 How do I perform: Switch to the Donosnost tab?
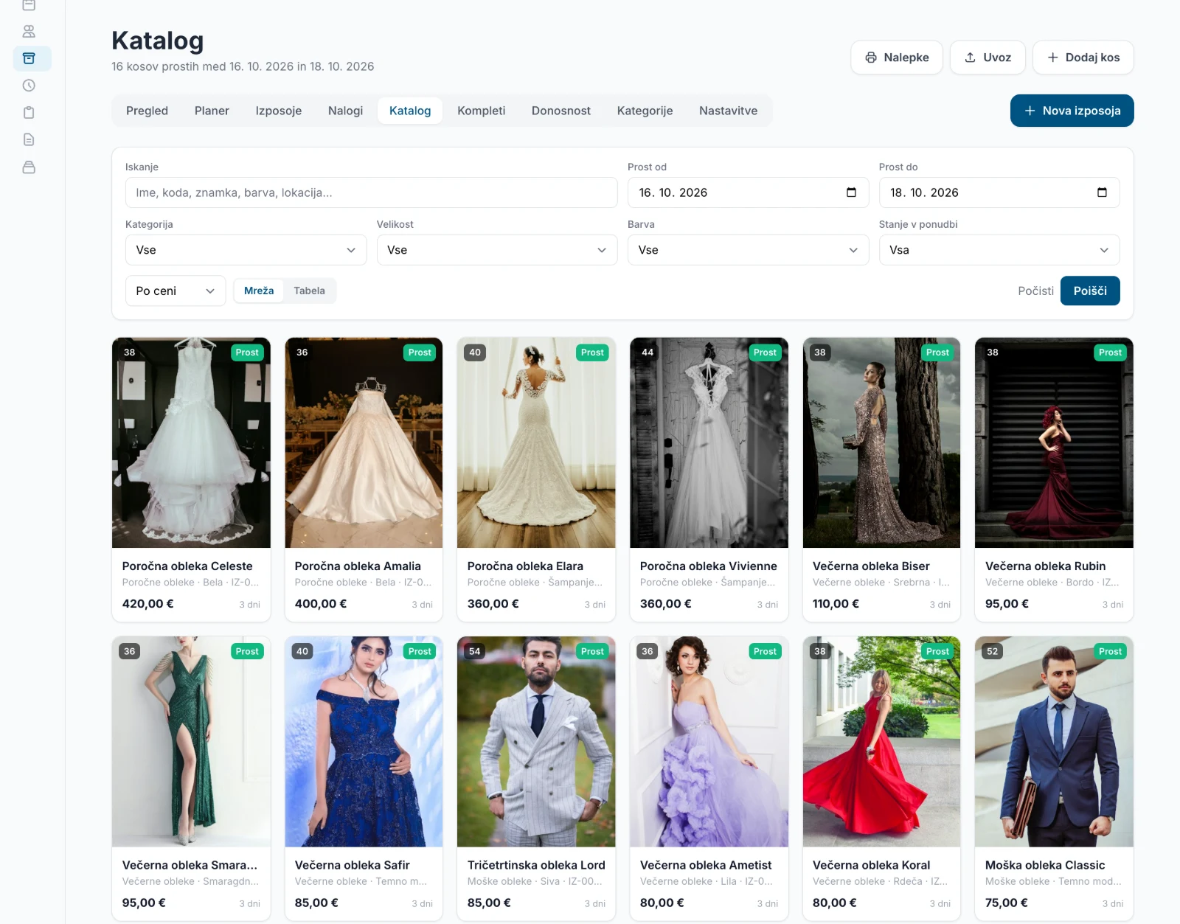pyautogui.click(x=560, y=111)
